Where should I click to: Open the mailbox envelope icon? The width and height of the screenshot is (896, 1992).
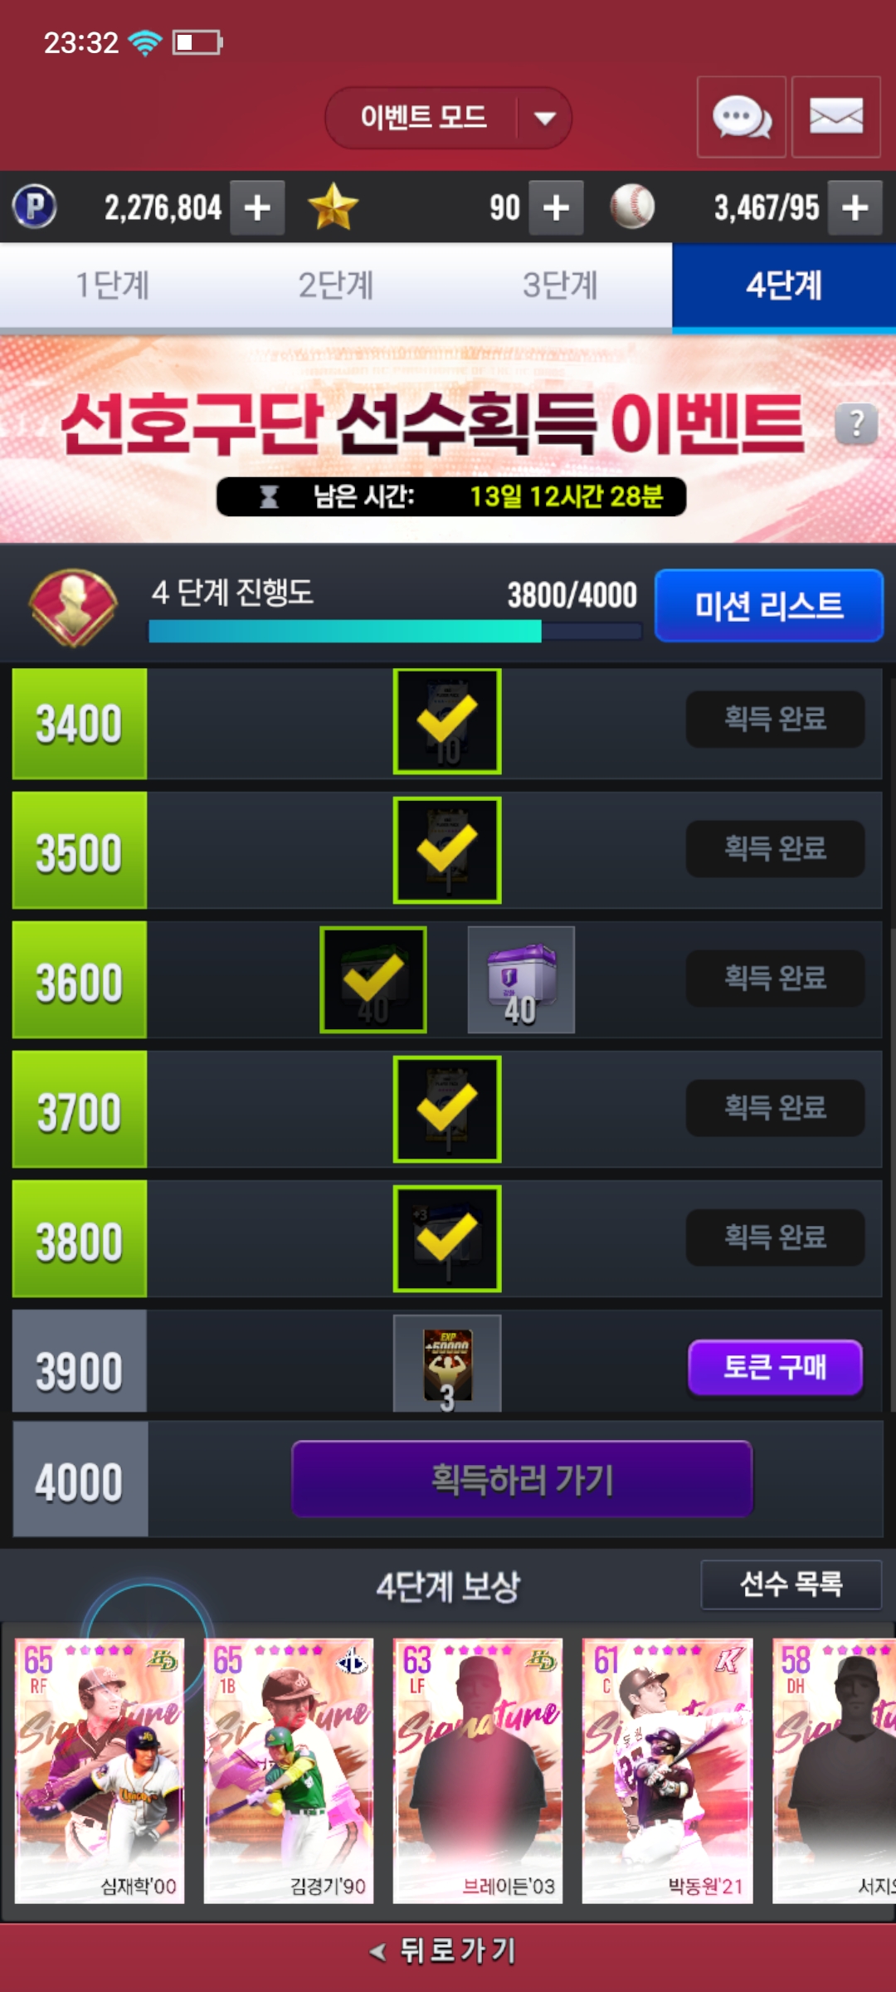coord(835,117)
